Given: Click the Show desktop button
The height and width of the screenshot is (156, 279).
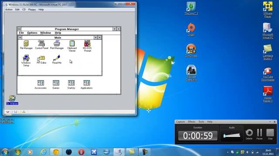Looking at the screenshot, I should pyautogui.click(x=278, y=152).
